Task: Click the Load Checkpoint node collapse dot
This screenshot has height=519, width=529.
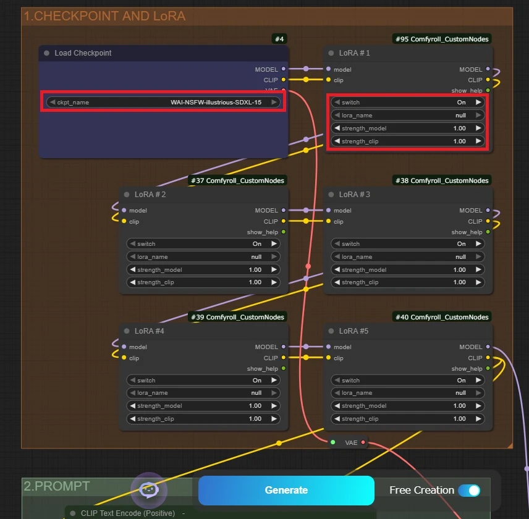Action: pyautogui.click(x=46, y=53)
